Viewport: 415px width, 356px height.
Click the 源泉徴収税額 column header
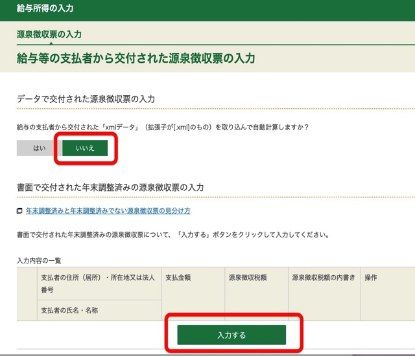point(247,278)
